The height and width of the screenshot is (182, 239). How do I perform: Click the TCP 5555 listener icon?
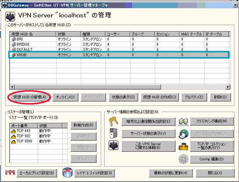click(14, 142)
